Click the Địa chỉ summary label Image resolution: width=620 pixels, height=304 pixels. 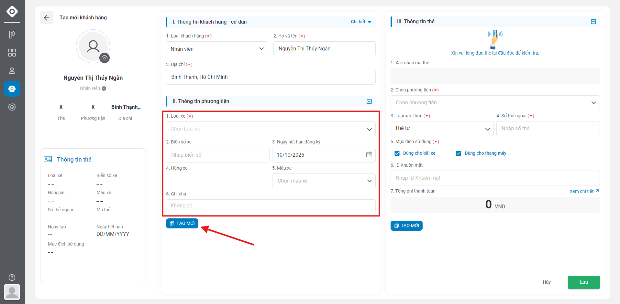click(x=125, y=119)
